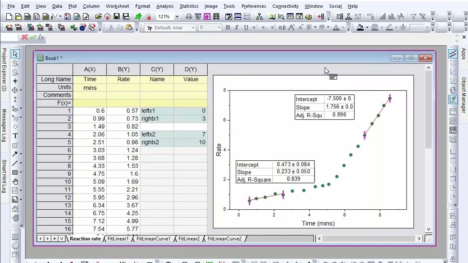
Task: Click the Recalculate green runner icon
Action: click(138, 16)
